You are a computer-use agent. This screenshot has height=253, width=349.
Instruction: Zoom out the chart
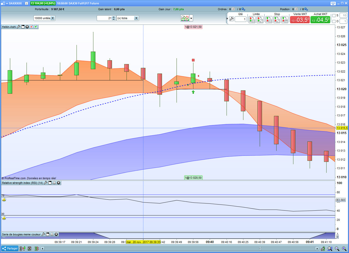coord(337,249)
